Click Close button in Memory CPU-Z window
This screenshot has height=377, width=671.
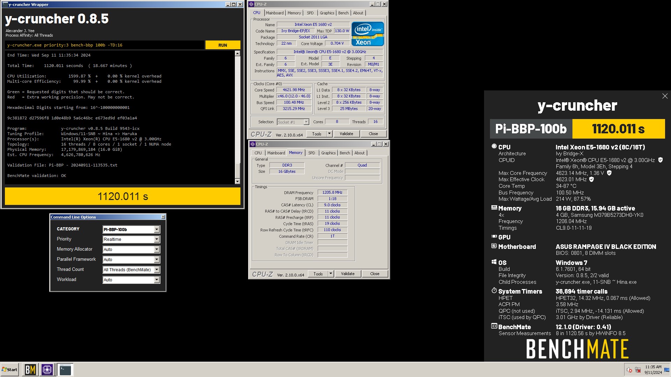click(375, 274)
